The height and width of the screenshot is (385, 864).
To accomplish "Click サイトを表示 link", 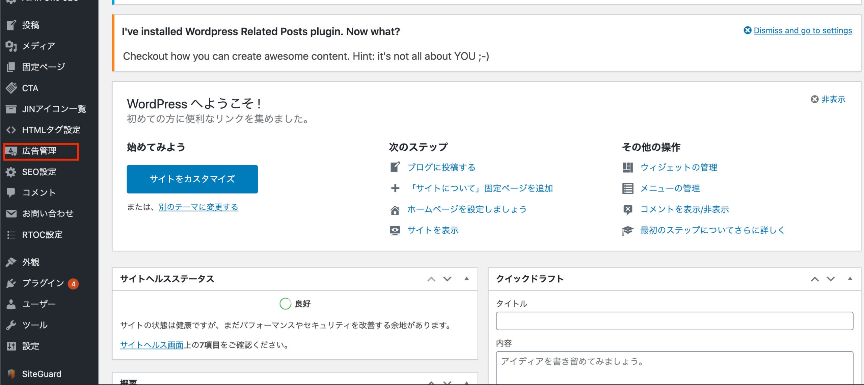I will click(433, 230).
